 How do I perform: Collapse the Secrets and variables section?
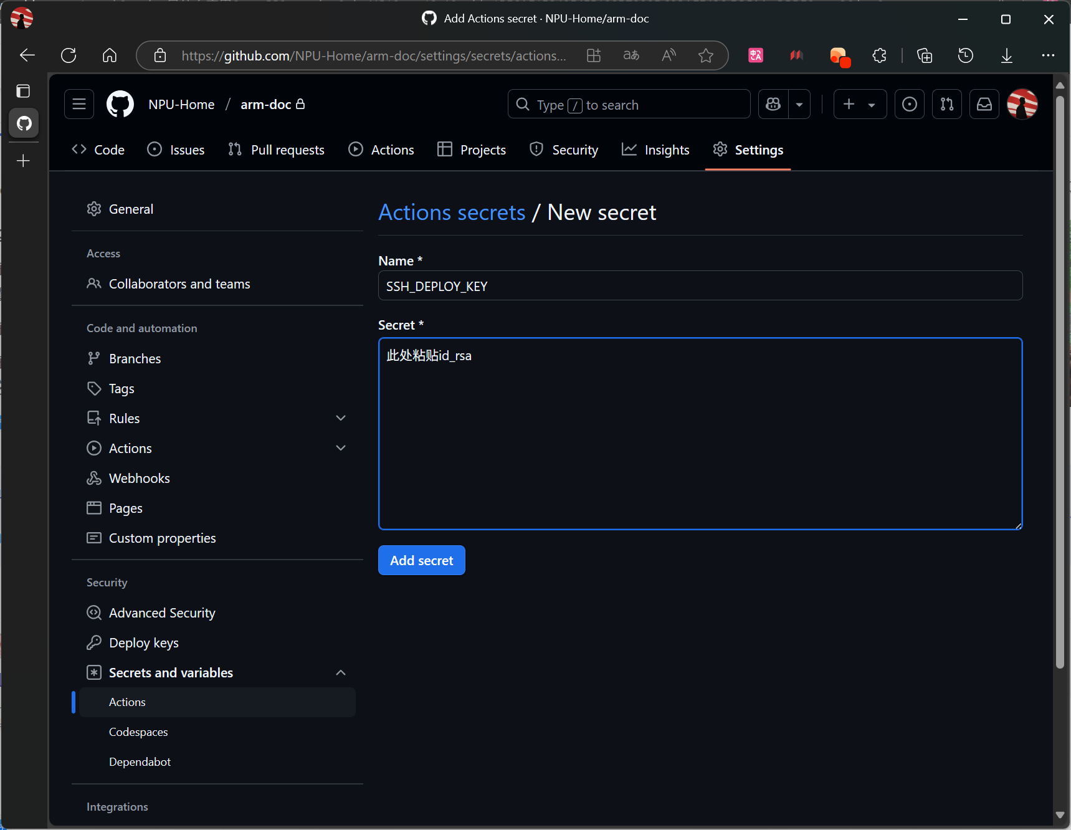pos(340,672)
